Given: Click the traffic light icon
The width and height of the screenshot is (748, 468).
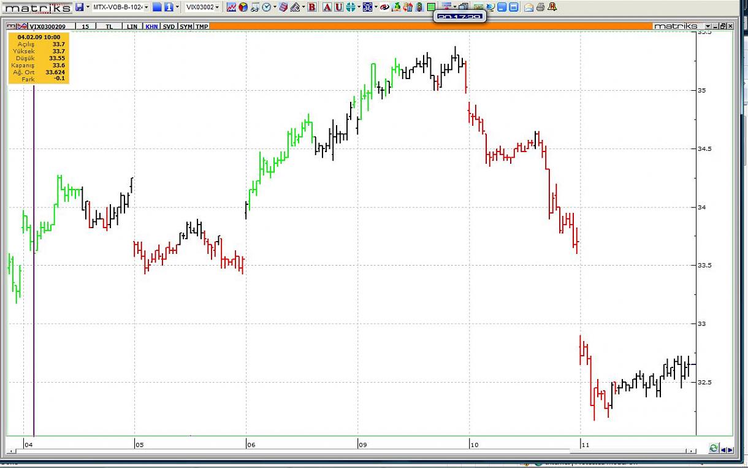Looking at the screenshot, I should (x=419, y=7).
